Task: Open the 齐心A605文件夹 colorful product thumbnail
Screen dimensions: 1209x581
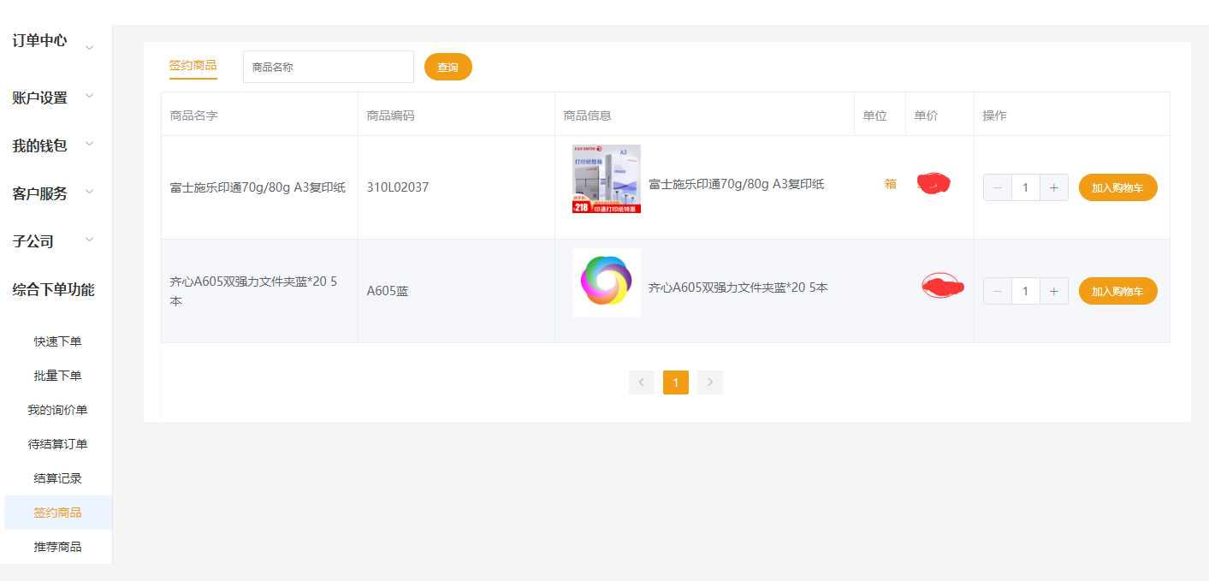Action: [x=606, y=282]
